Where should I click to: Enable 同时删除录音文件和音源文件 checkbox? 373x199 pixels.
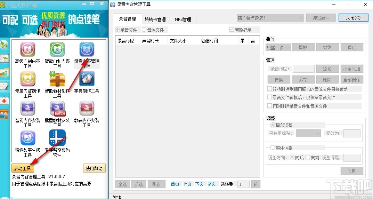pos(269,106)
